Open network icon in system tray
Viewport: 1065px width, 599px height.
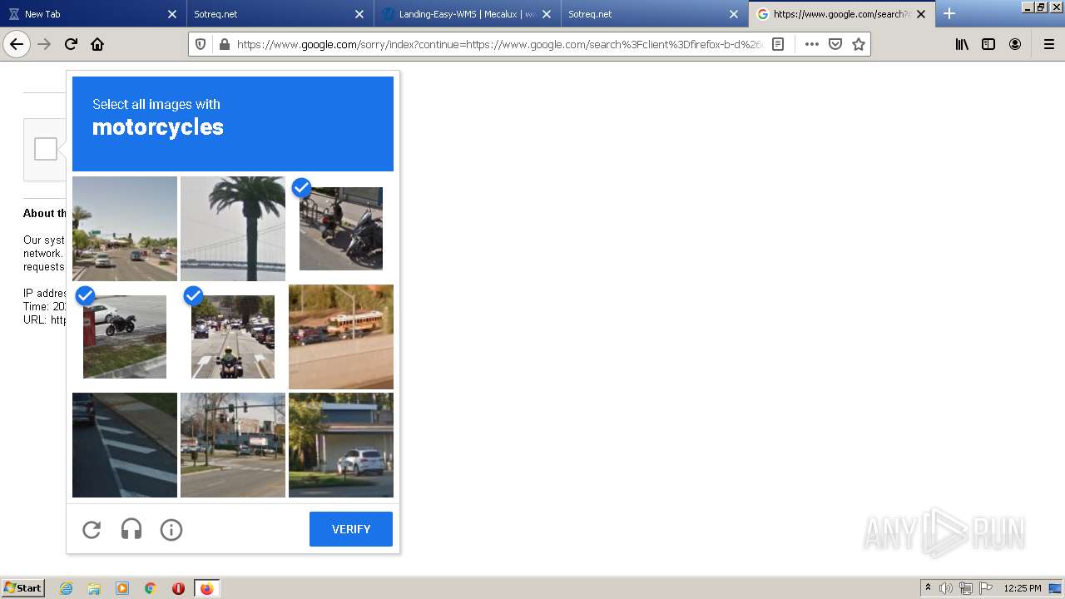click(966, 588)
